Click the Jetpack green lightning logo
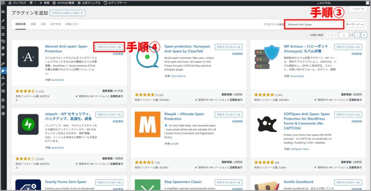 pyautogui.click(x=28, y=124)
